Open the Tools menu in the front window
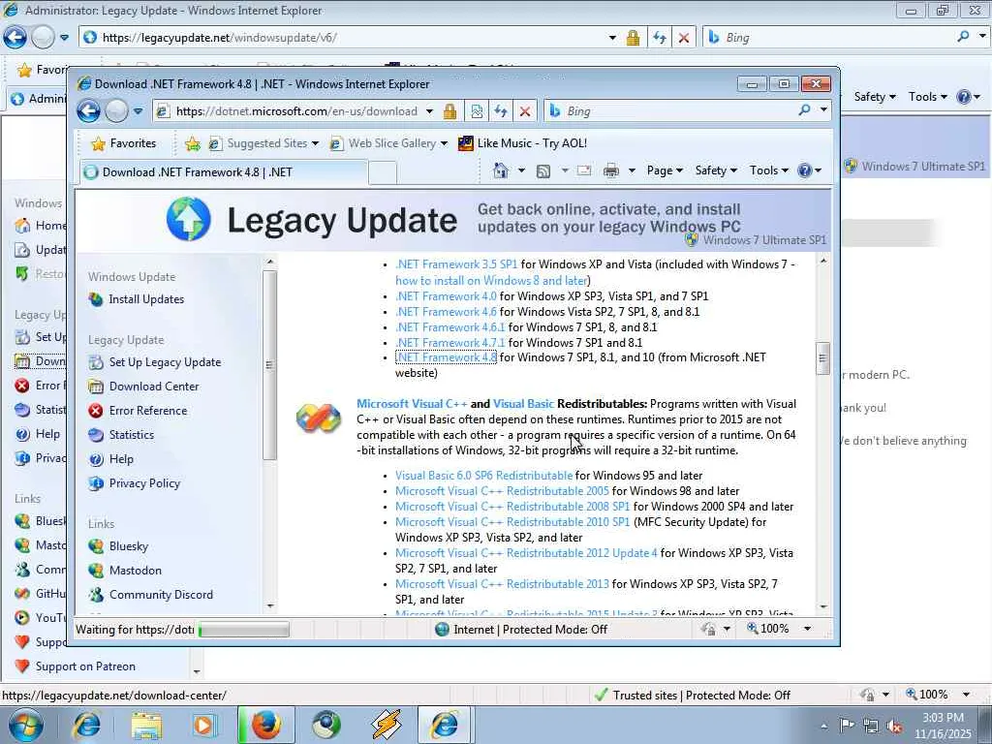 [768, 170]
